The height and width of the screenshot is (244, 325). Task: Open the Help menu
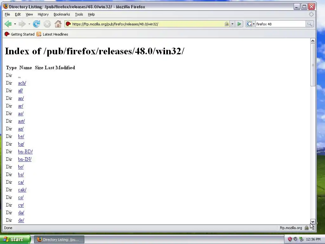point(91,14)
